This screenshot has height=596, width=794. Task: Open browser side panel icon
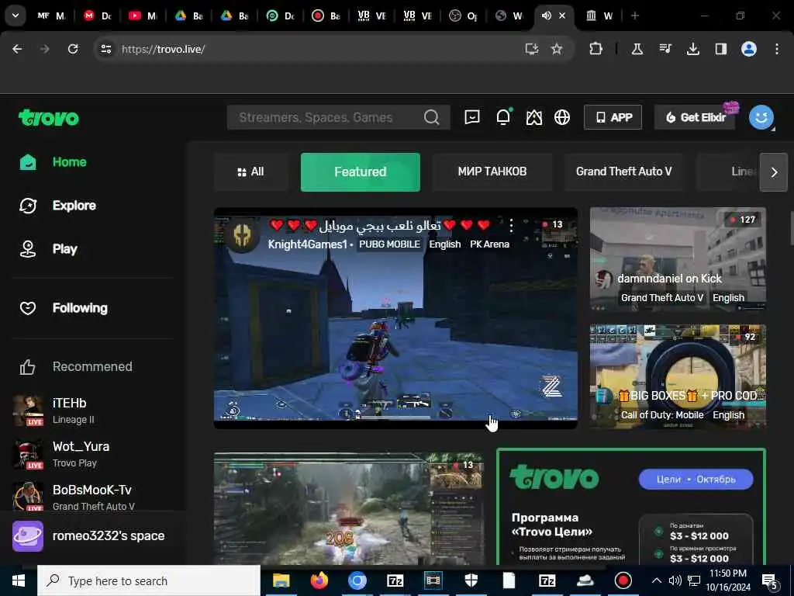(x=720, y=49)
